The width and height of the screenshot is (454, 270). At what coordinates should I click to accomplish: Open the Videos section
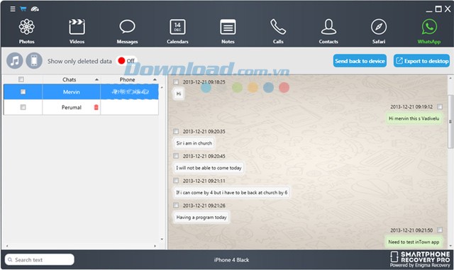point(77,31)
